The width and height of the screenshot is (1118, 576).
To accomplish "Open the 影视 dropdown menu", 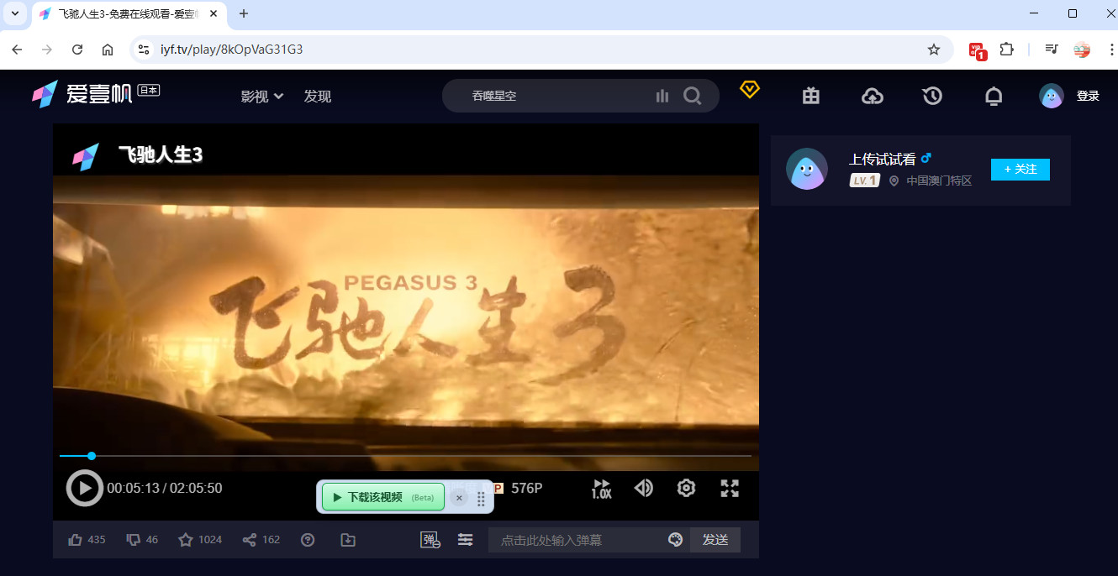I will pos(262,97).
